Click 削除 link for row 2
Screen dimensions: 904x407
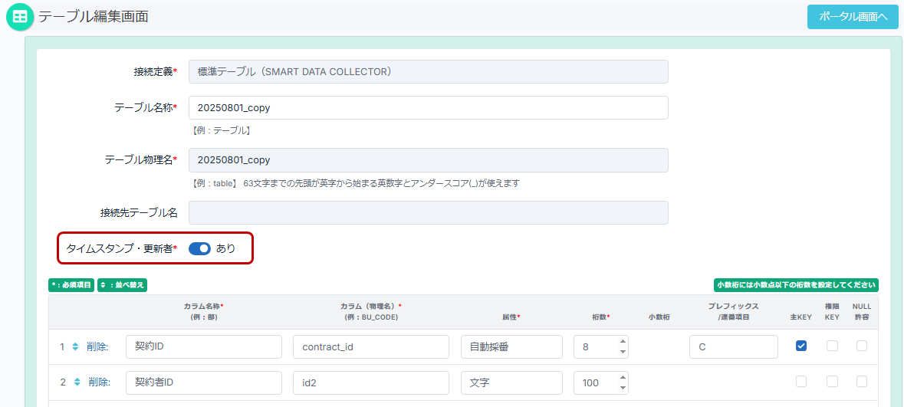click(x=99, y=382)
